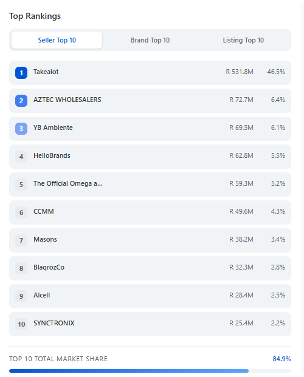This screenshot has height=377, width=304.
Task: Click the 6.4% market share value
Action: pos(278,100)
